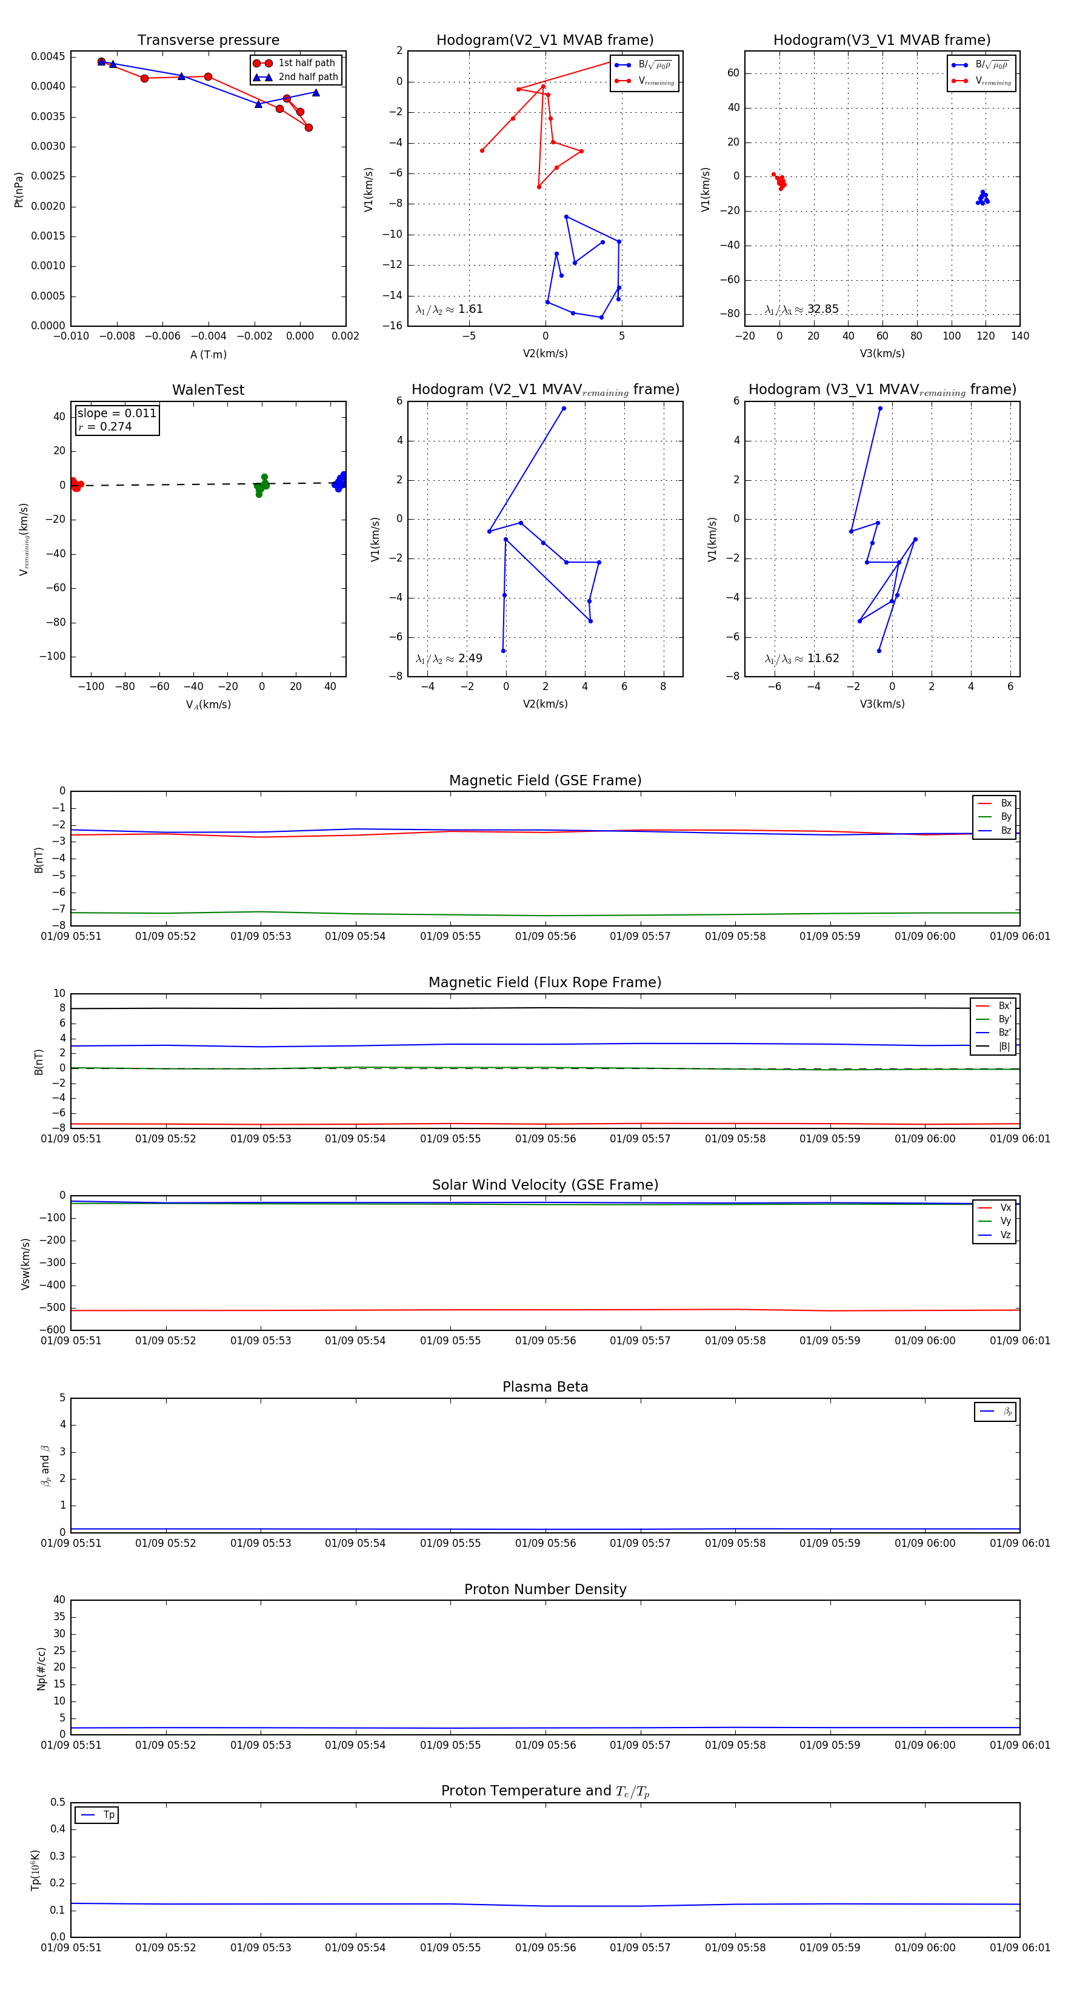Screen dimensions: 1091x2001
Task: Select the "2nd half path" legend entry
Action: point(296,77)
